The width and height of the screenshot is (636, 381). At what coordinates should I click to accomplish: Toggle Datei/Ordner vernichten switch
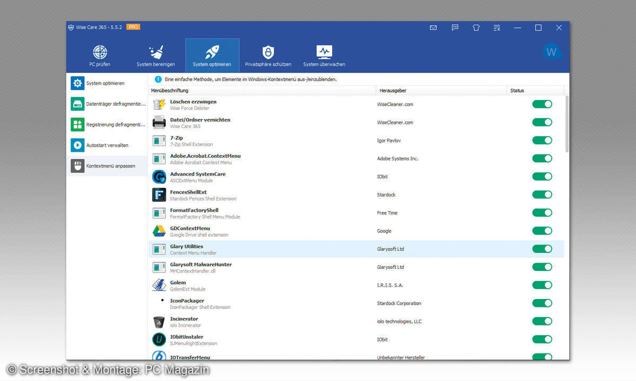[x=542, y=122]
